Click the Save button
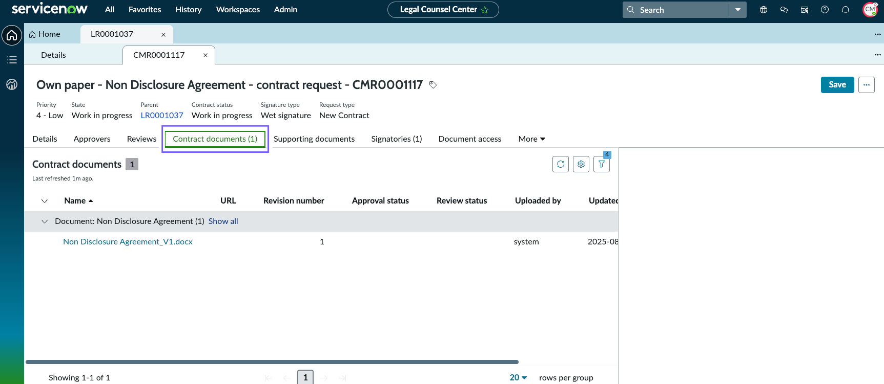This screenshot has height=384, width=884. click(x=837, y=85)
